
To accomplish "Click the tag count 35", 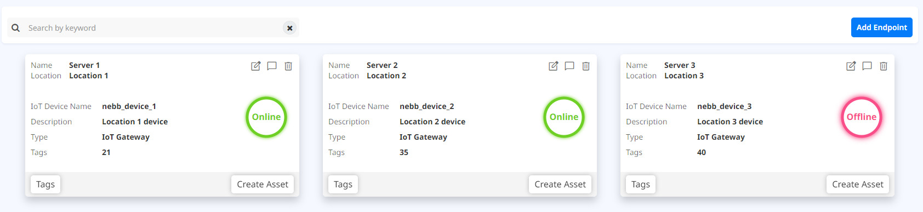I will [404, 152].
